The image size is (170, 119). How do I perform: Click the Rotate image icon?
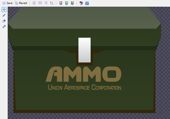coord(46,3)
